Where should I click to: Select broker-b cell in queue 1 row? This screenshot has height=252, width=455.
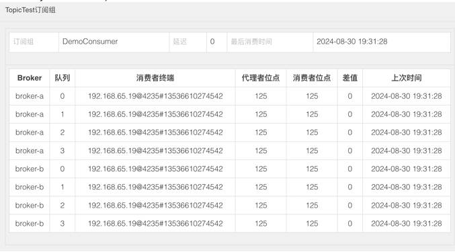pos(30,187)
